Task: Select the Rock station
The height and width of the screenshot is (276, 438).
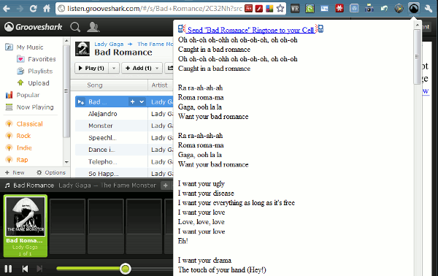Action: (x=18, y=136)
